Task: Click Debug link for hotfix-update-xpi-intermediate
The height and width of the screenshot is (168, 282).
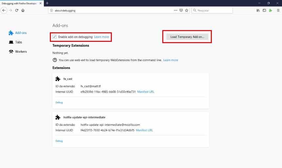Action: (59, 141)
